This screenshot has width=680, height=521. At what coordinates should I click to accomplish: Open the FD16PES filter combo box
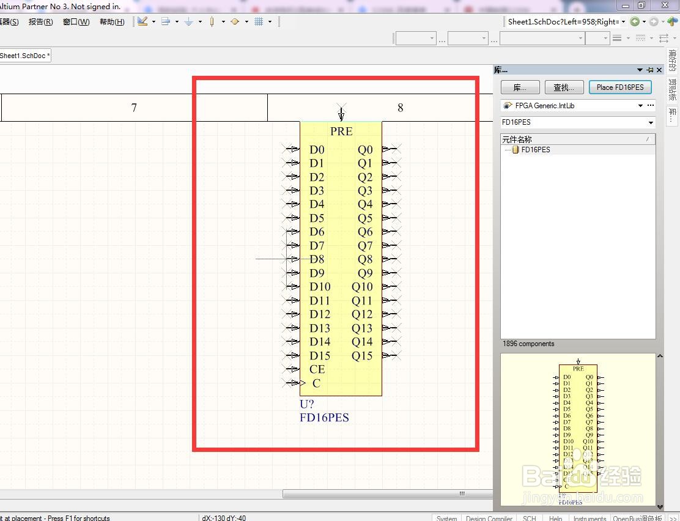[578, 122]
